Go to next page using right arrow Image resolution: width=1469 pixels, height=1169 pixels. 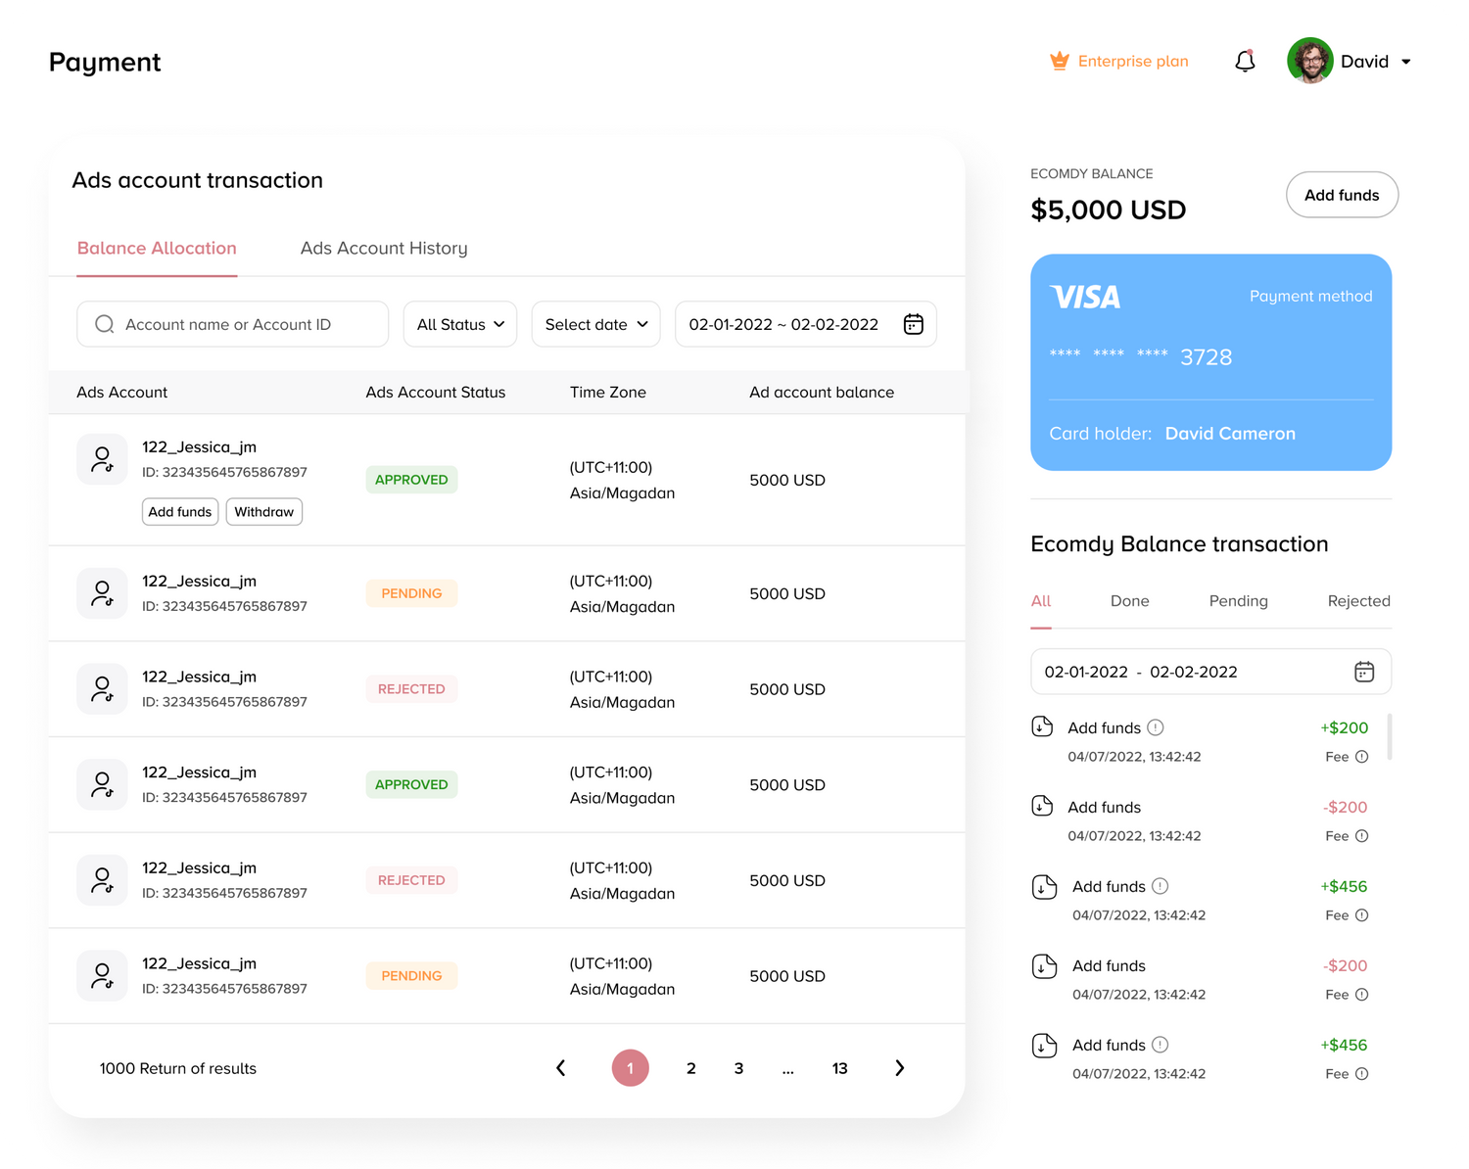[899, 1068]
